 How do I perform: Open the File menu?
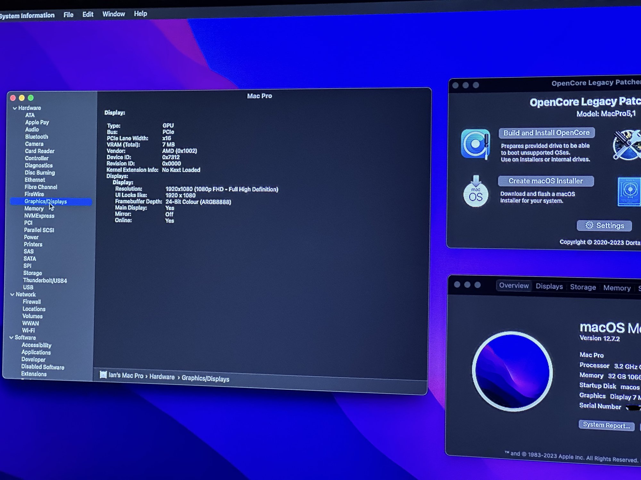68,15
